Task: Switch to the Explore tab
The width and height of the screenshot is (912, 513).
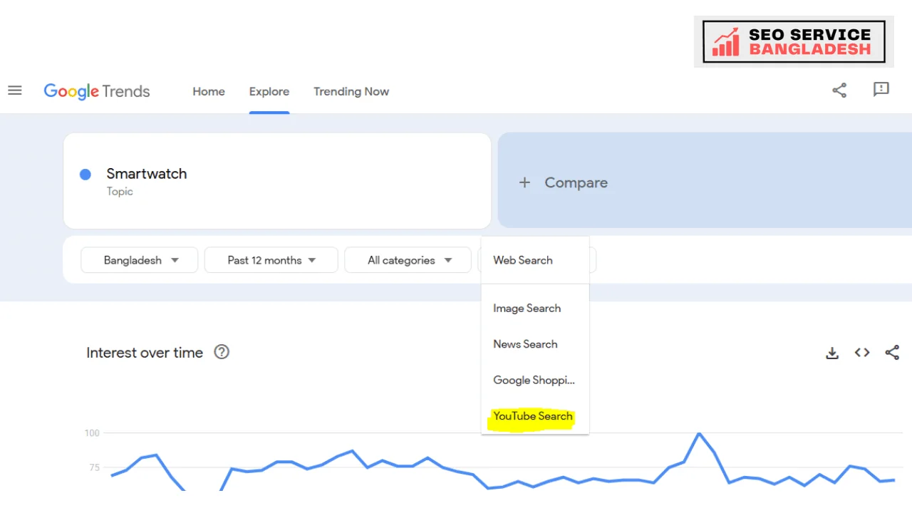Action: pyautogui.click(x=269, y=91)
